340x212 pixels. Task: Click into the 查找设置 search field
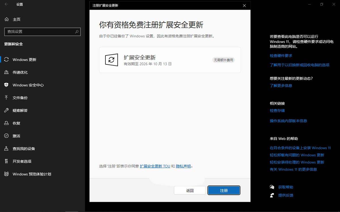point(42,32)
